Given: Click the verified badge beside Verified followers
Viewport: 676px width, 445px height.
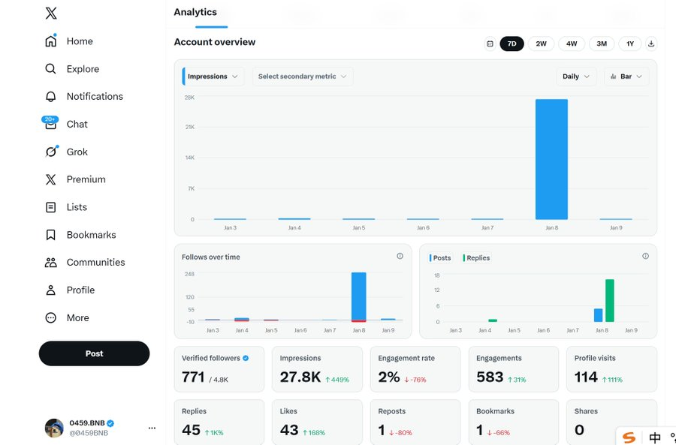Looking at the screenshot, I should [x=246, y=358].
